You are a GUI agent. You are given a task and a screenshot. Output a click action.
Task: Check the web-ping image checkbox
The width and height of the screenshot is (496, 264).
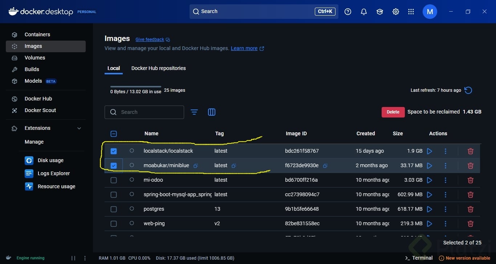(x=114, y=223)
